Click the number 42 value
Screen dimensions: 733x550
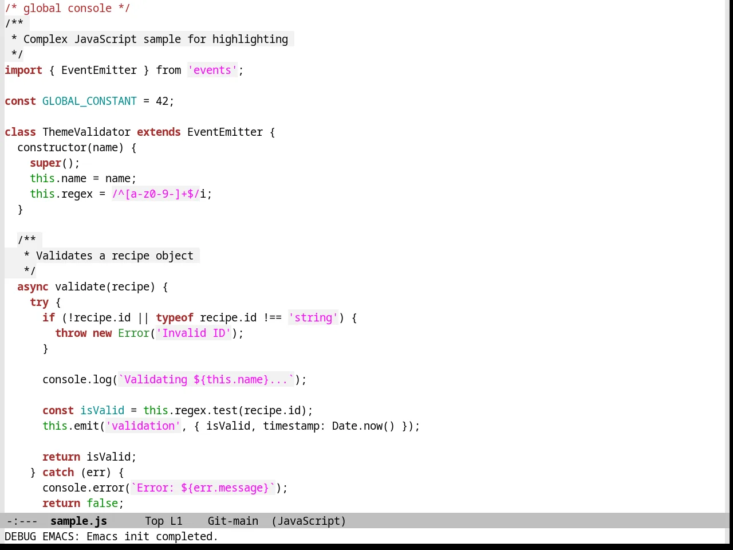pyautogui.click(x=162, y=101)
